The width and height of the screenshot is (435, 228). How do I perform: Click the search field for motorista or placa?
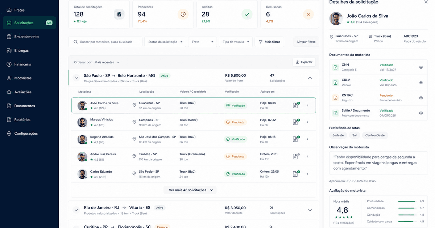(x=105, y=42)
